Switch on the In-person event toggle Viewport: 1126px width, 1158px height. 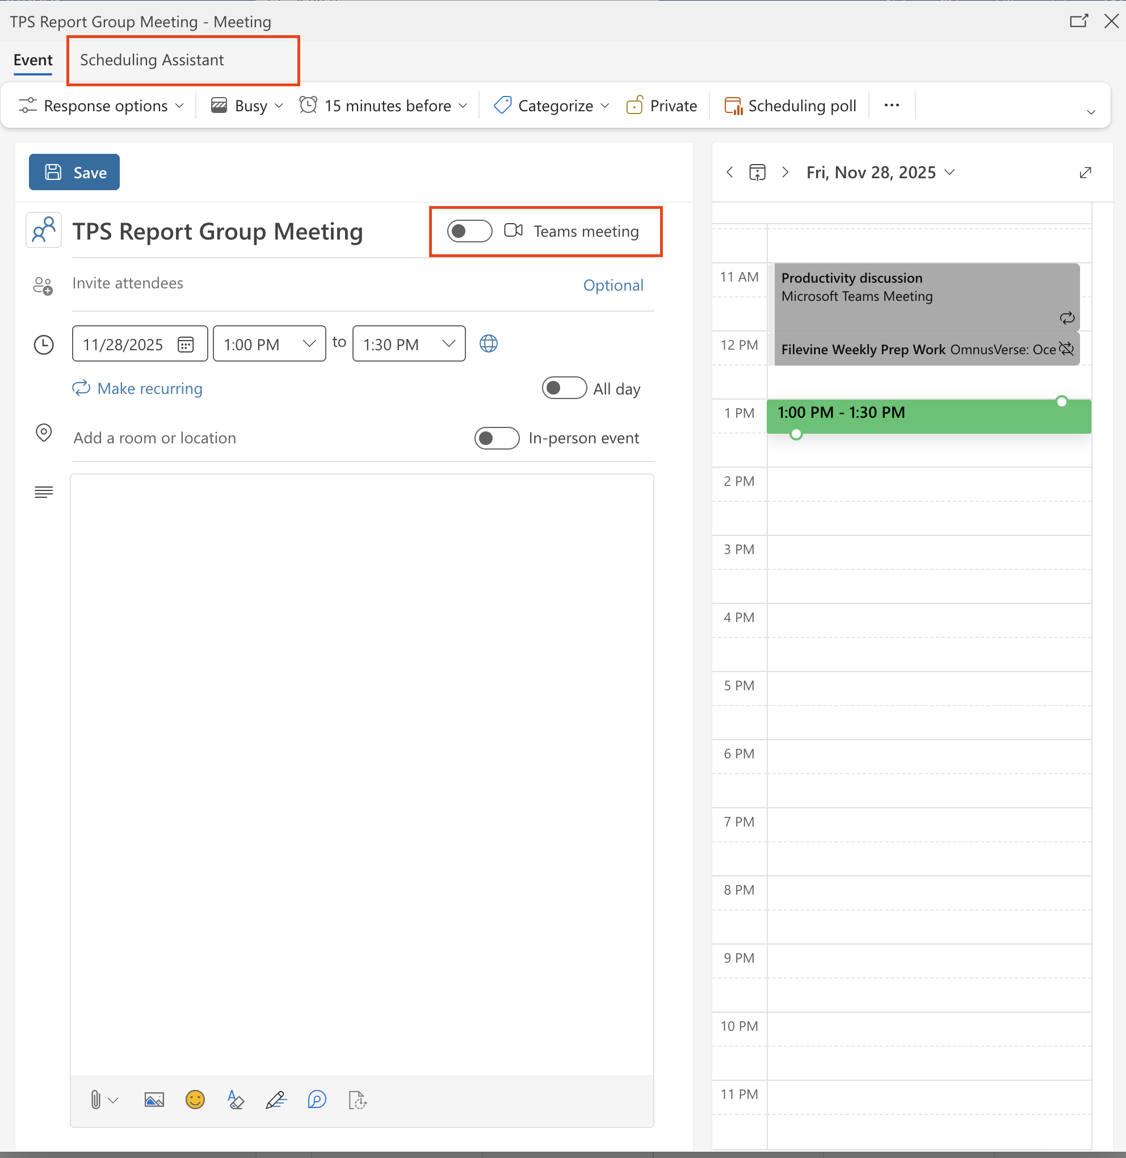point(497,438)
